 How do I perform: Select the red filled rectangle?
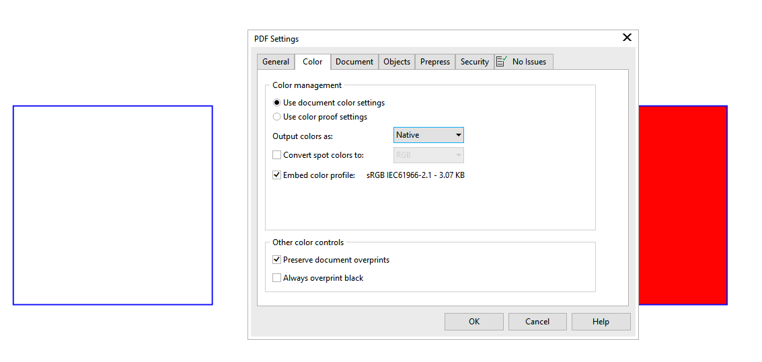coord(683,206)
